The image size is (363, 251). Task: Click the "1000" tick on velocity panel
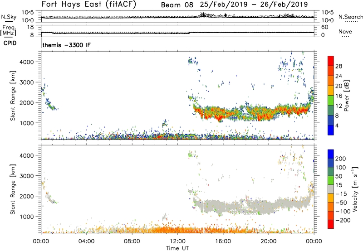[27, 217]
